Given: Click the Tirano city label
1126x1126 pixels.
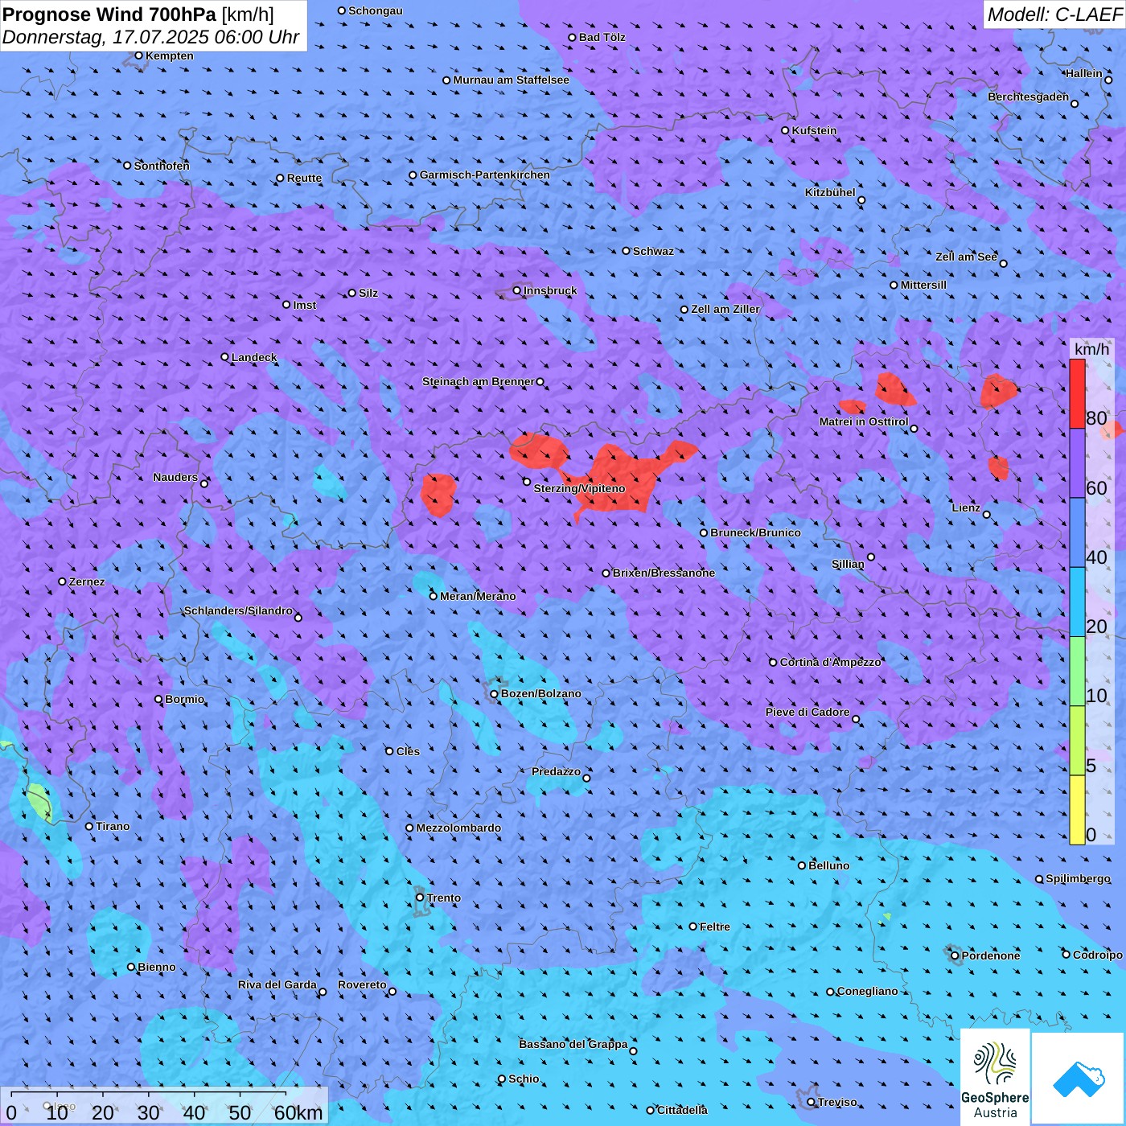Looking at the screenshot, I should (113, 826).
